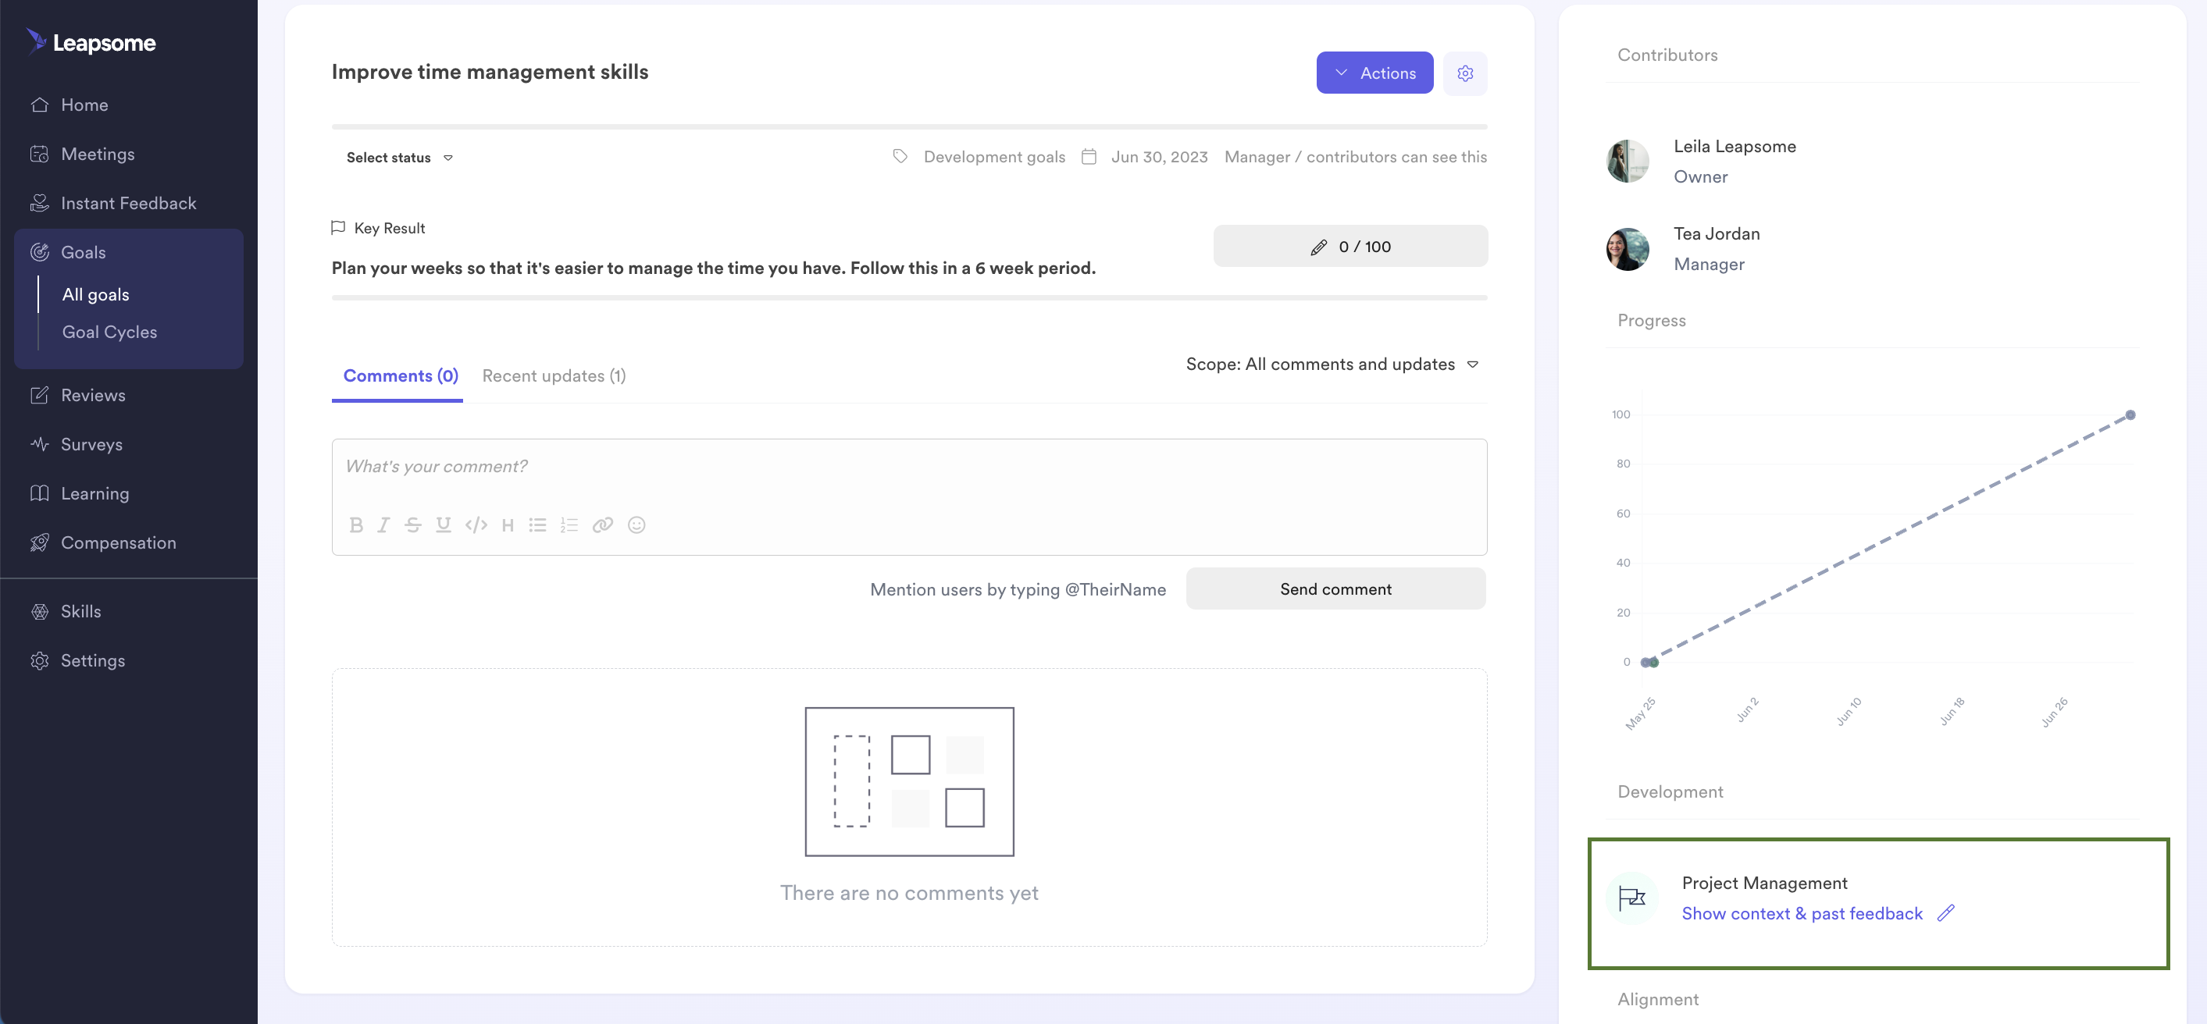Expand Select status dropdown

[399, 158]
